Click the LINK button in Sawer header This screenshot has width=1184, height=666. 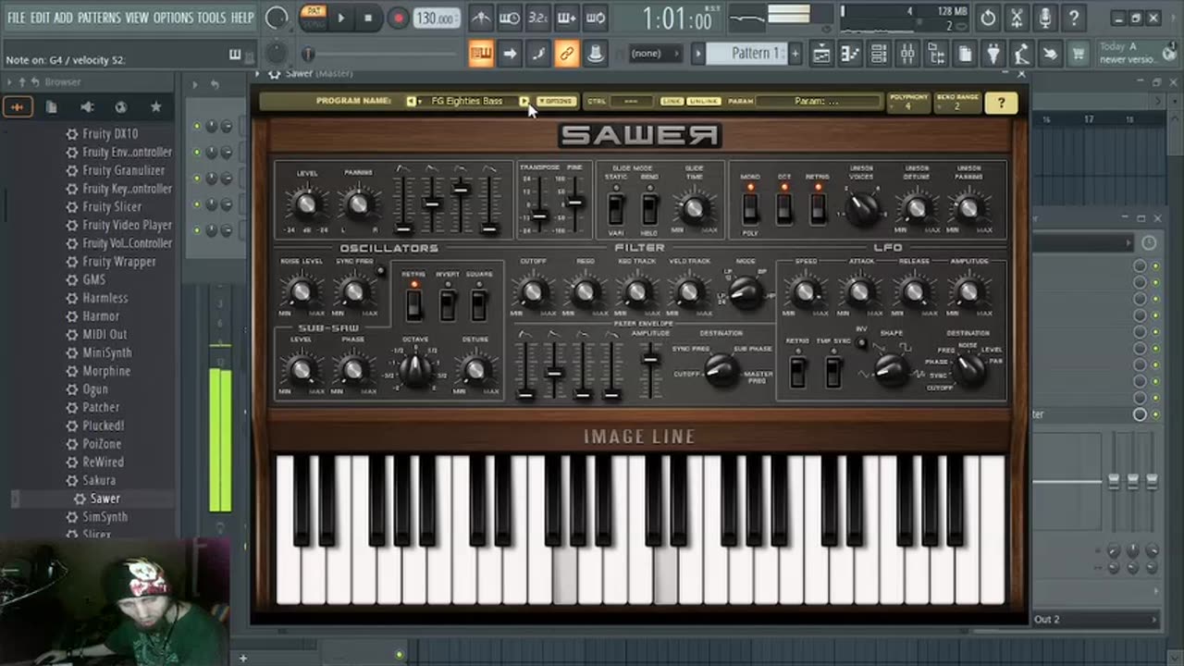coord(672,101)
